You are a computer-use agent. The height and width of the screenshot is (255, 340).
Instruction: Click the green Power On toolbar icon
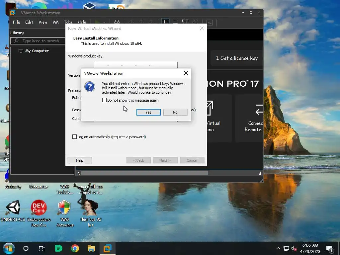pyautogui.click(x=97, y=22)
